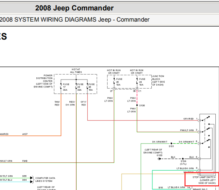Click the 'DK GRN/WHT' label left of S101
The height and width of the screenshot is (190, 219).
pyautogui.click(x=160, y=142)
